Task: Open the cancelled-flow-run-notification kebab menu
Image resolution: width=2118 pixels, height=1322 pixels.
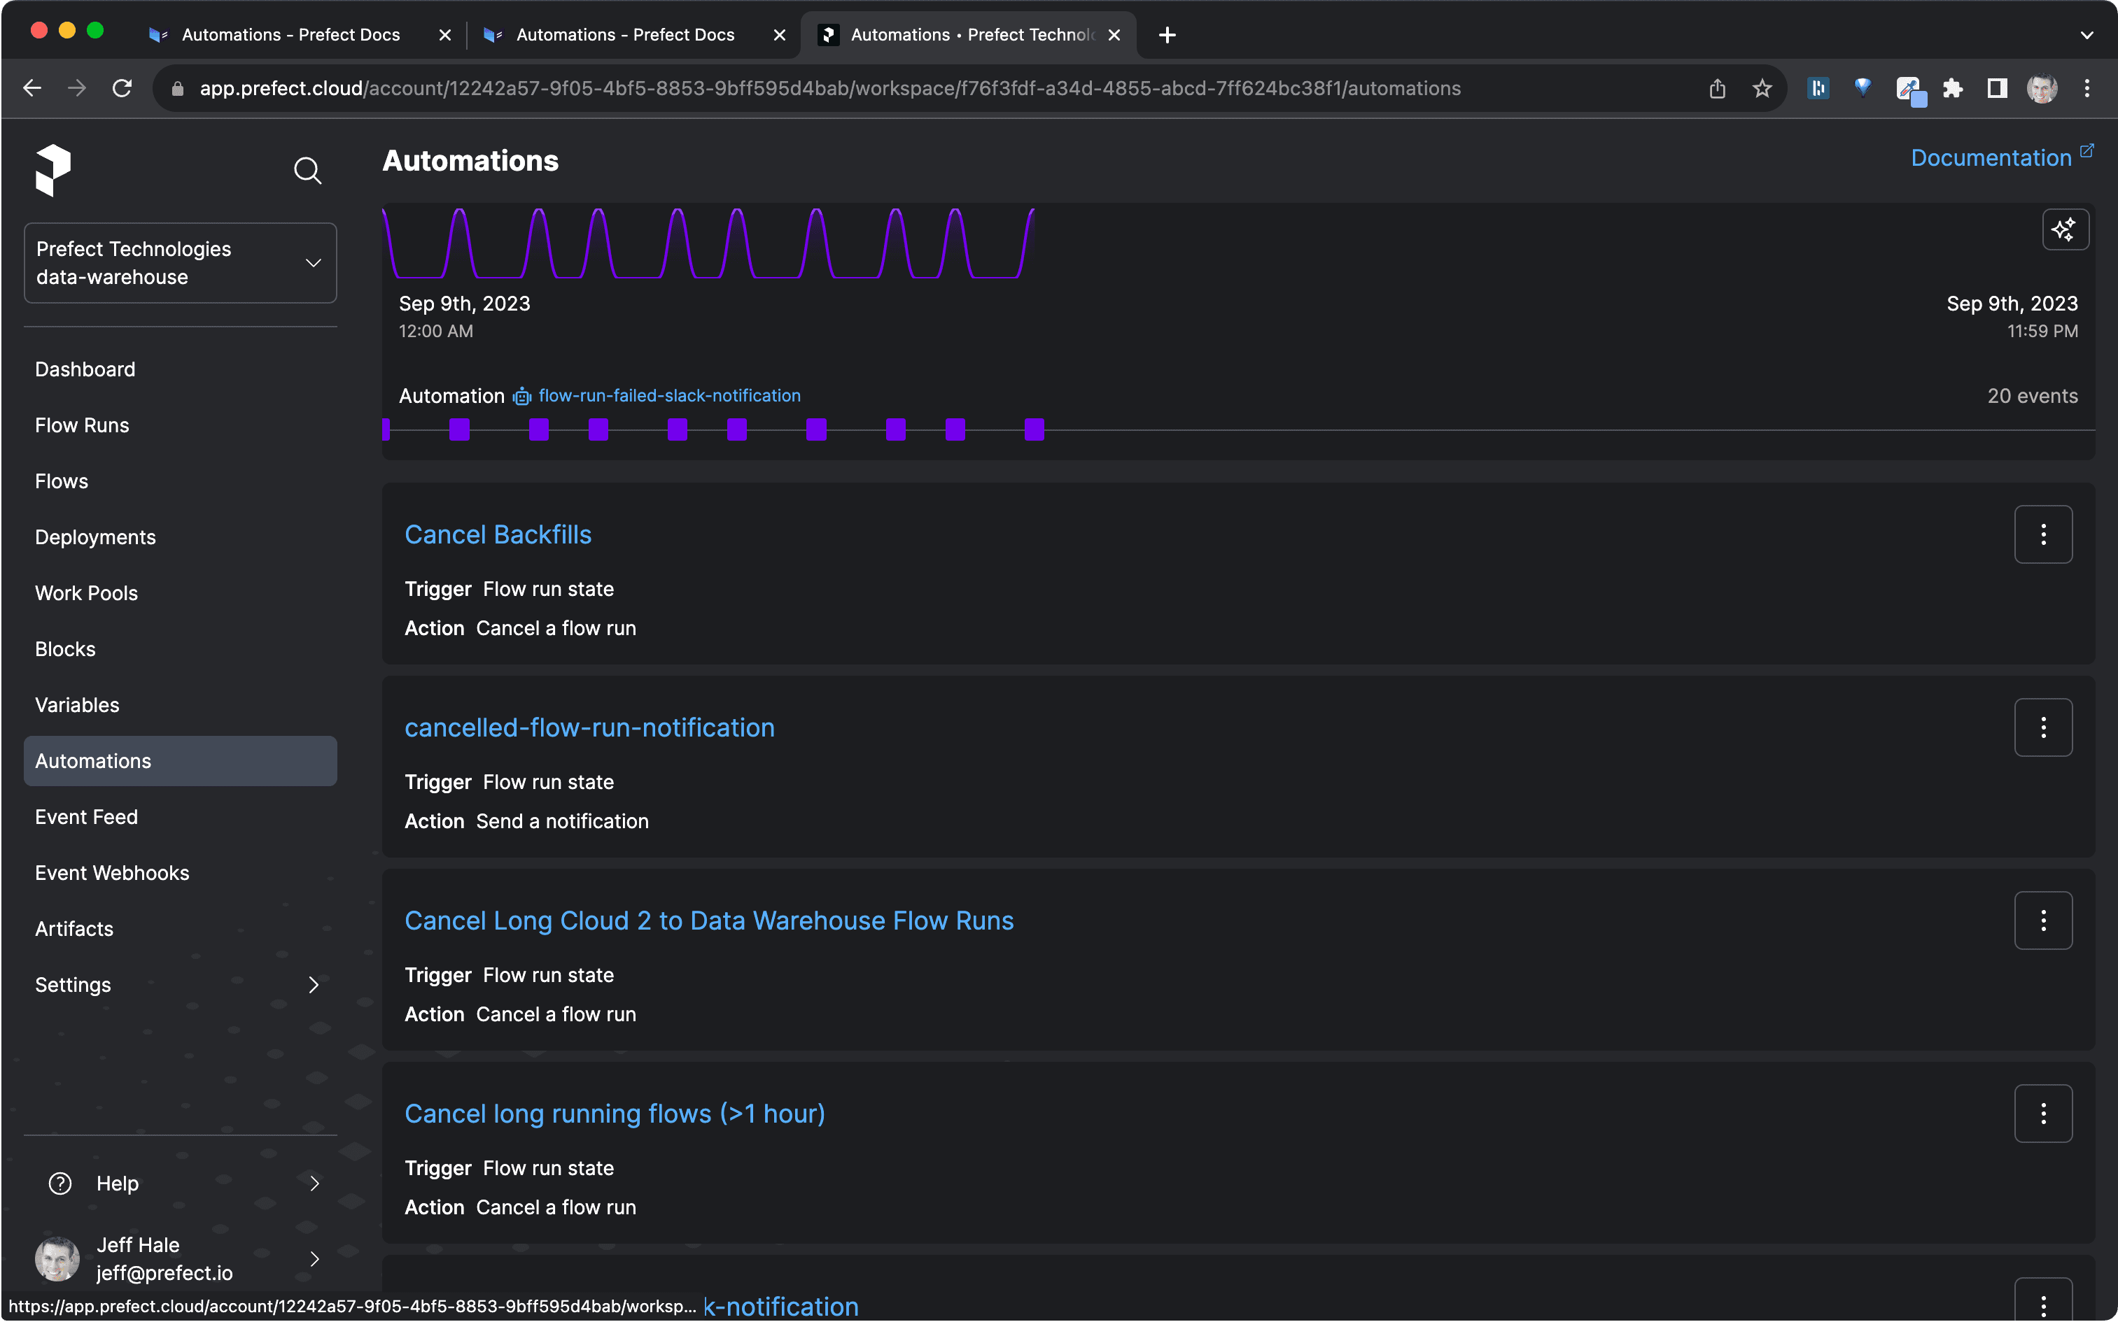Action: [2043, 727]
